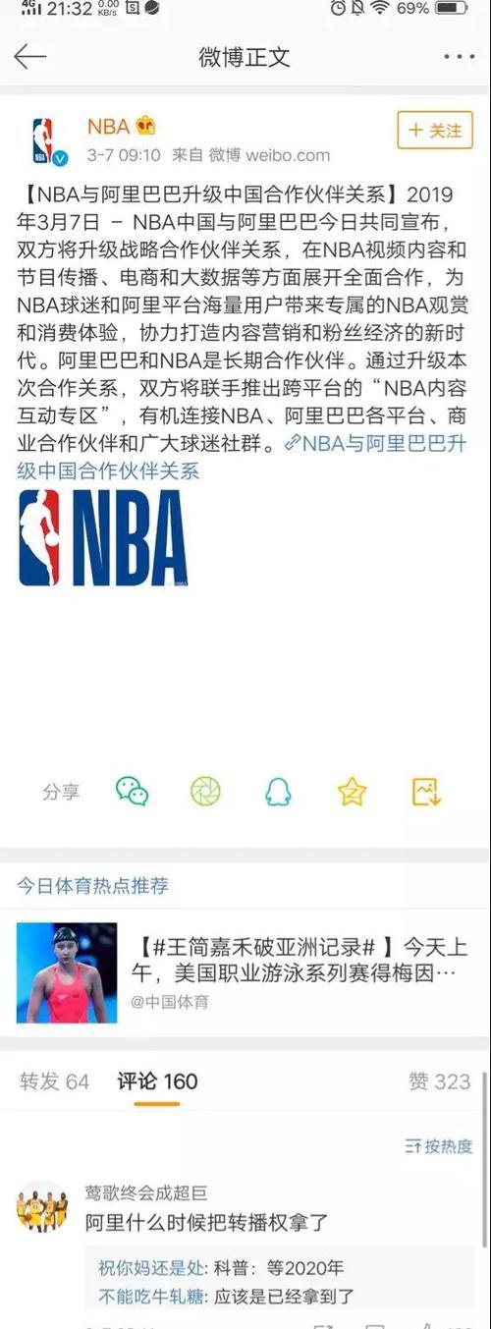491x1329 pixels.
Task: Tap the back arrow icon
Action: [29, 56]
